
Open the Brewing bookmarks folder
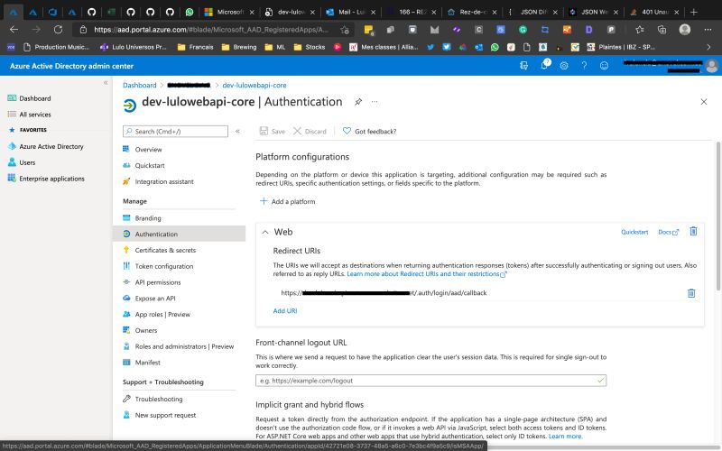[x=239, y=47]
